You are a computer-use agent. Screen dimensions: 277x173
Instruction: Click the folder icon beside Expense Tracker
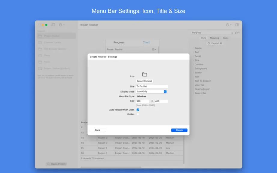tap(40, 42)
